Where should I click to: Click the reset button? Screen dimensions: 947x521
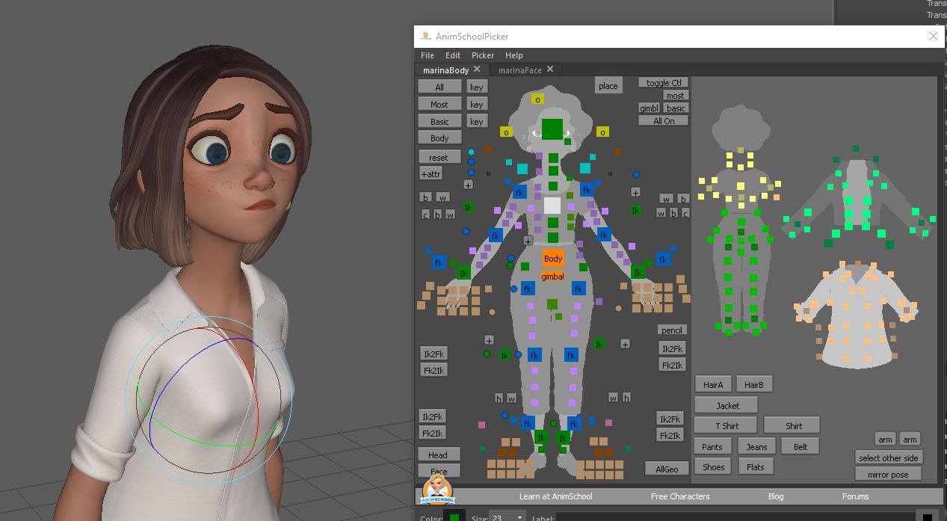[x=439, y=157]
